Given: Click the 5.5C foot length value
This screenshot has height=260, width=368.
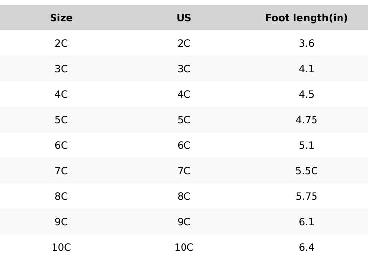Looking at the screenshot, I should (x=307, y=171).
